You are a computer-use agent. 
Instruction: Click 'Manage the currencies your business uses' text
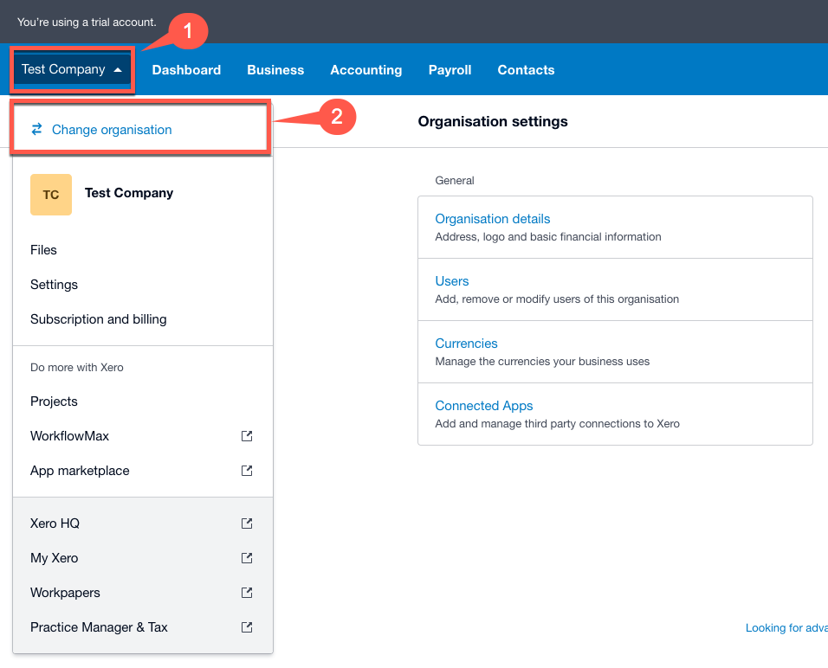pyautogui.click(x=542, y=362)
